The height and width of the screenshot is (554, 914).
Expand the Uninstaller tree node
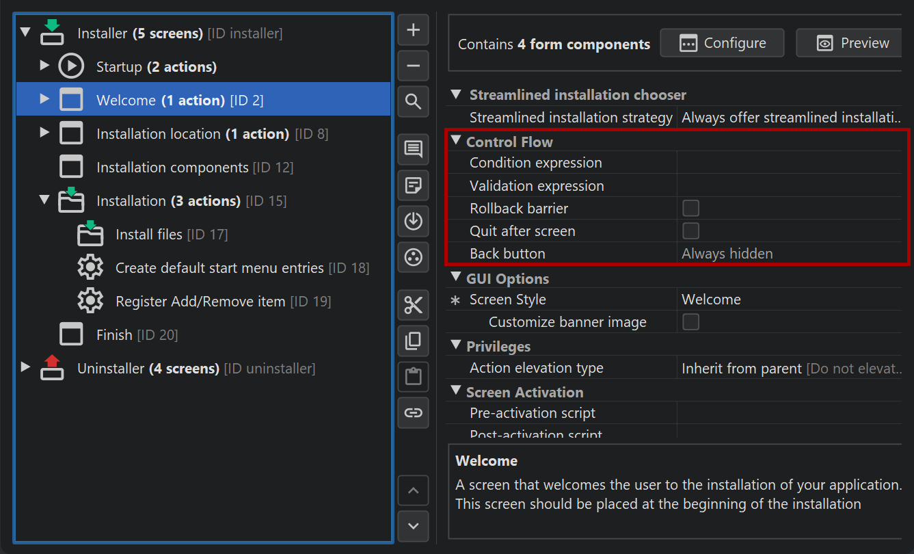(x=26, y=367)
